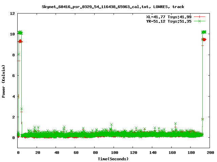This screenshot has width=217, height=162.
Task: Click the Time(Seconds) x-axis label
Action: 113,159
